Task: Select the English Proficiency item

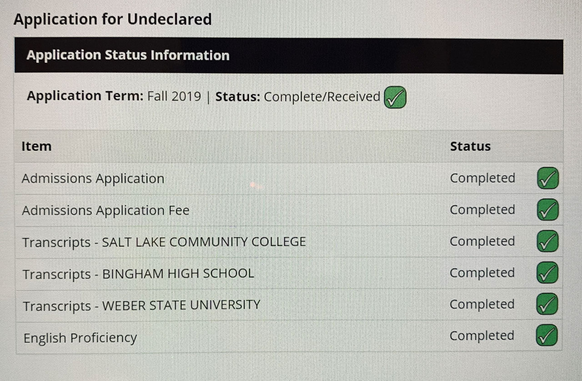Action: (80, 338)
